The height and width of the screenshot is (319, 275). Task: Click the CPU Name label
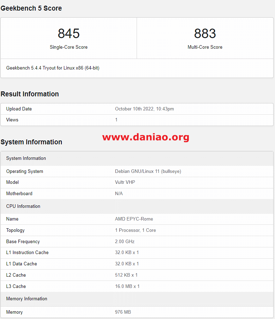click(12, 219)
